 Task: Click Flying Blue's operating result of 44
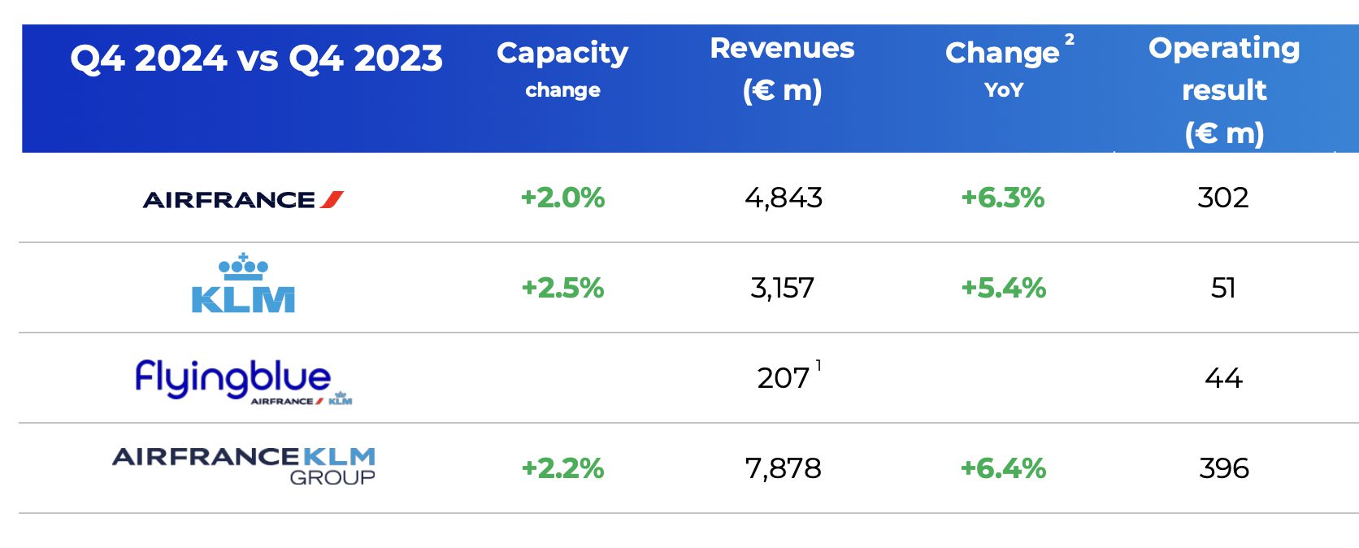1223,378
